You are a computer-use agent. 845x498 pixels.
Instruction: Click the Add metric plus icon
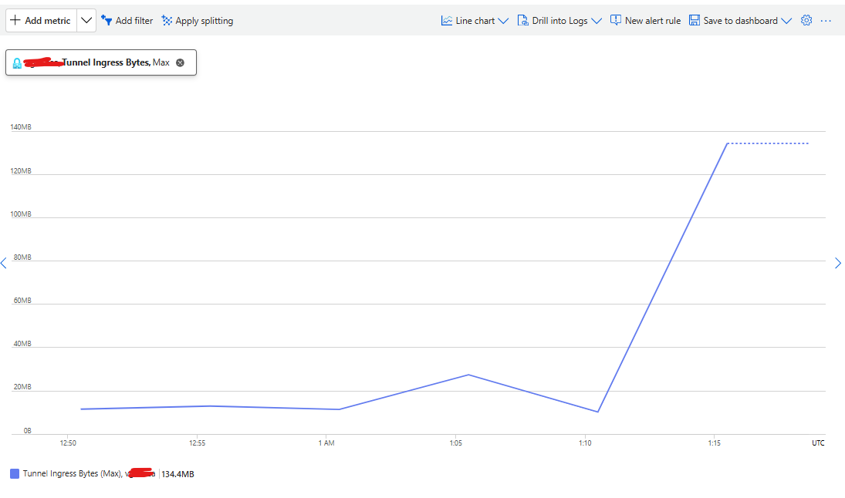point(15,21)
